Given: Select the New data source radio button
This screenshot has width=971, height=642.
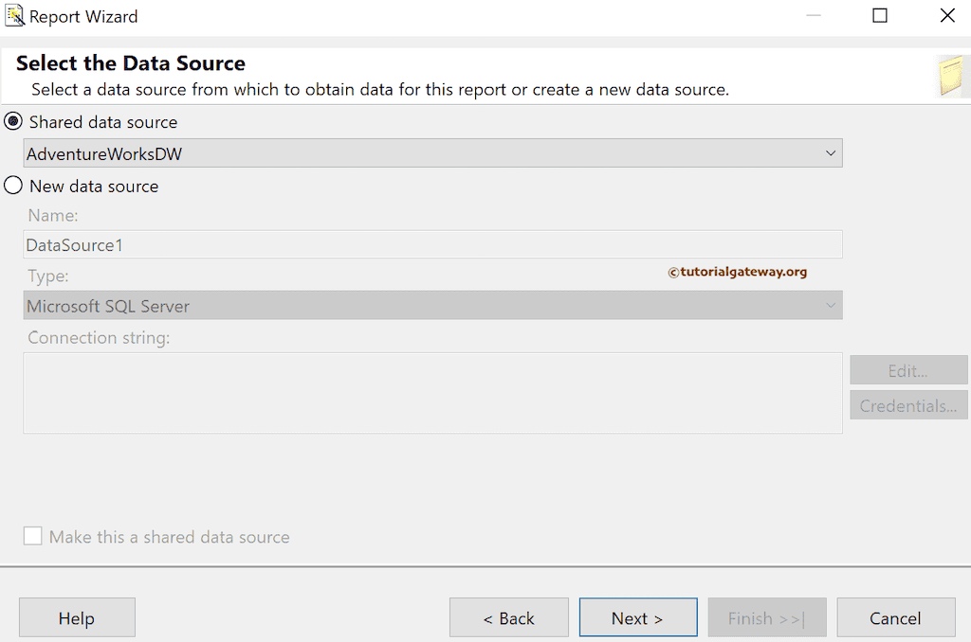Looking at the screenshot, I should pos(13,186).
